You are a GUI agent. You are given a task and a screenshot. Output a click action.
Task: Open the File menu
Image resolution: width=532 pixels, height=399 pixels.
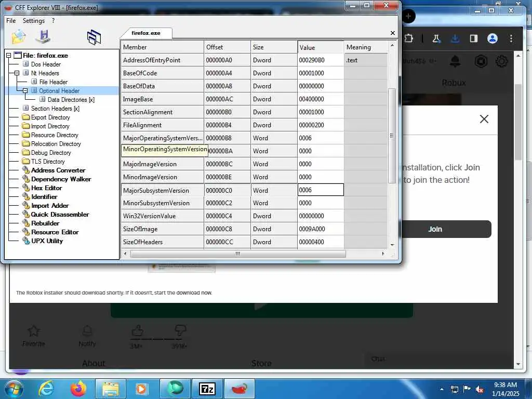11,21
